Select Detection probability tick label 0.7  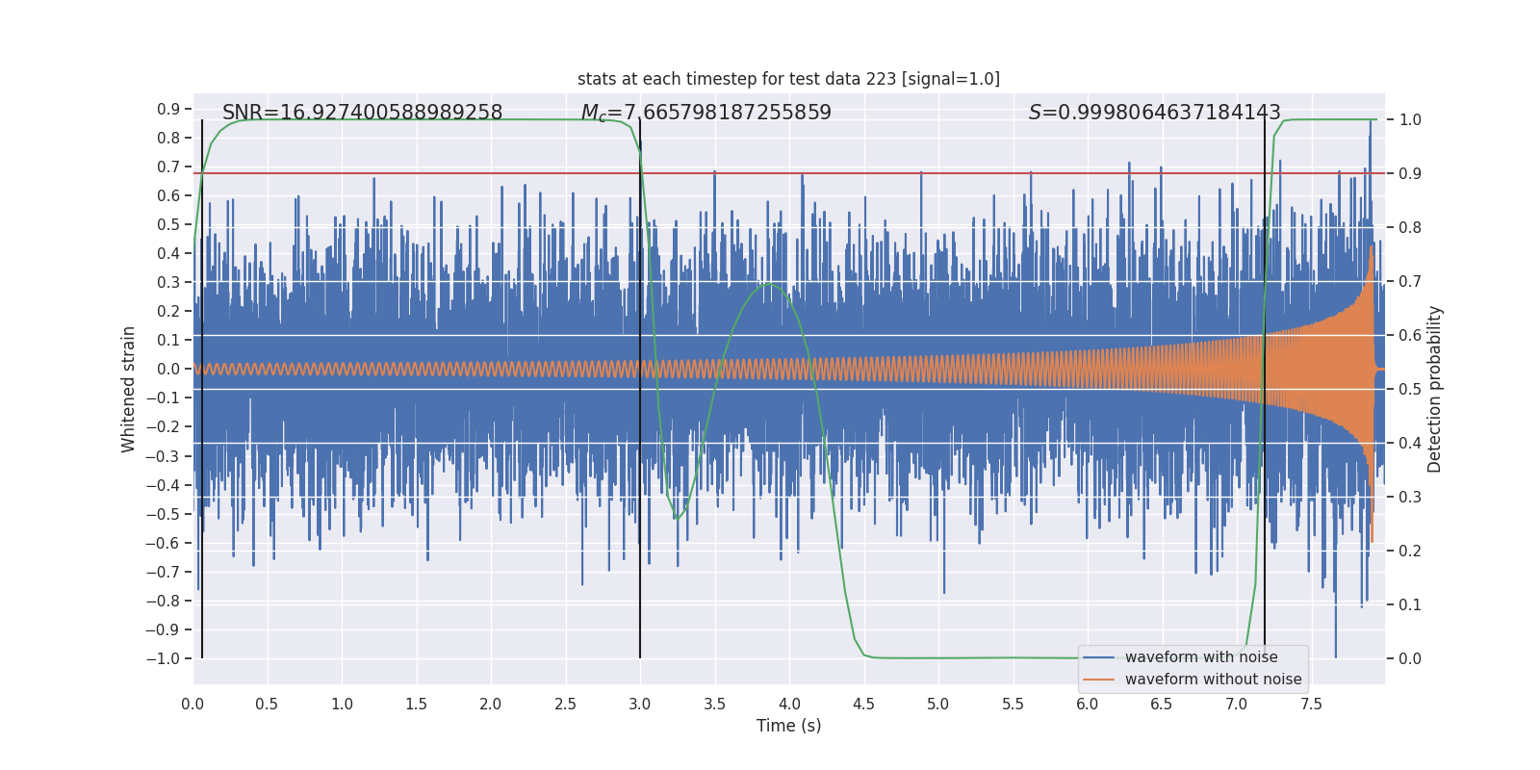click(x=1410, y=282)
